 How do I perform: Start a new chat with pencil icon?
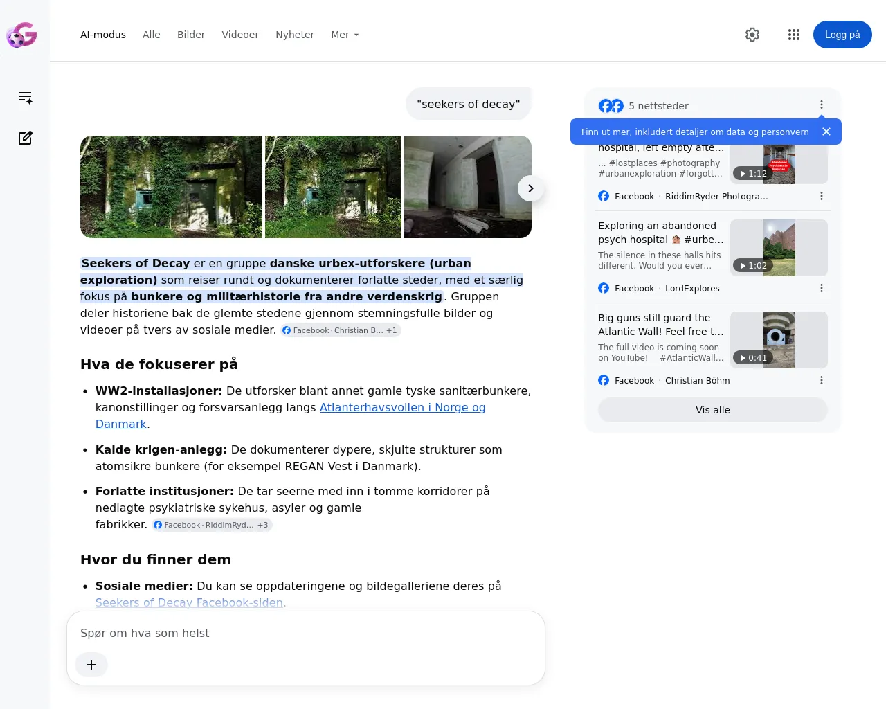click(25, 138)
